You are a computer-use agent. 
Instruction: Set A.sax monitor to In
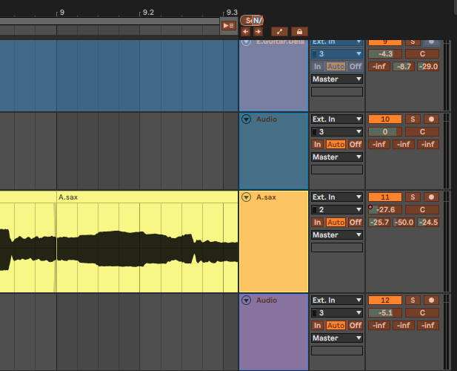point(318,222)
